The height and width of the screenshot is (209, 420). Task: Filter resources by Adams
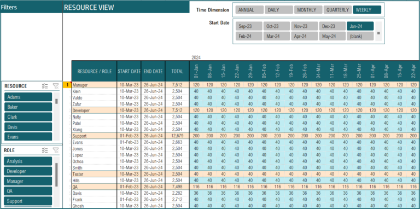tap(28, 97)
